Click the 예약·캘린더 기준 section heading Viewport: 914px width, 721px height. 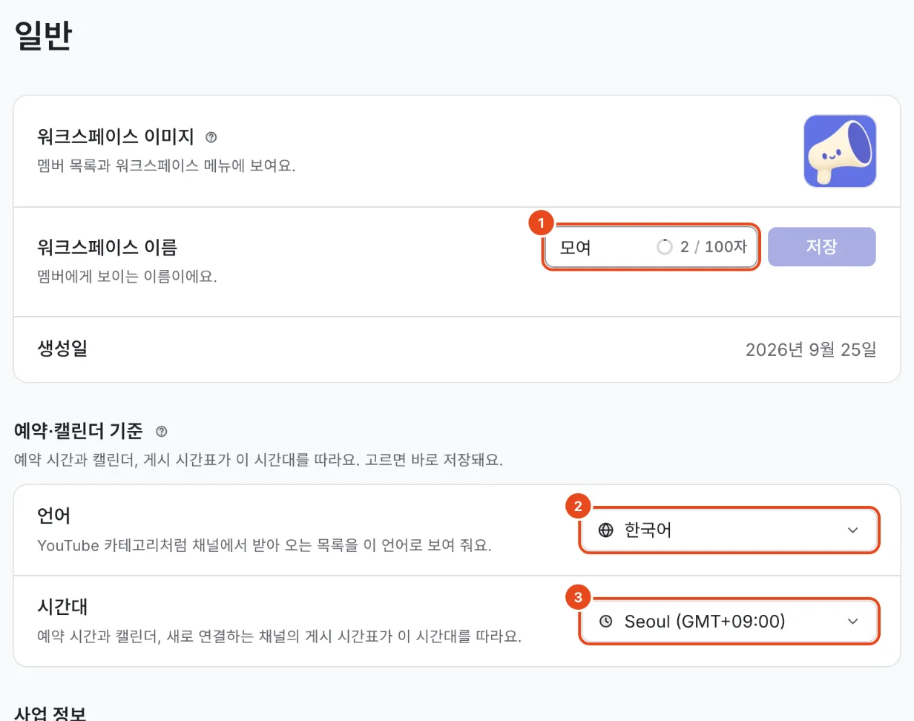click(x=79, y=431)
